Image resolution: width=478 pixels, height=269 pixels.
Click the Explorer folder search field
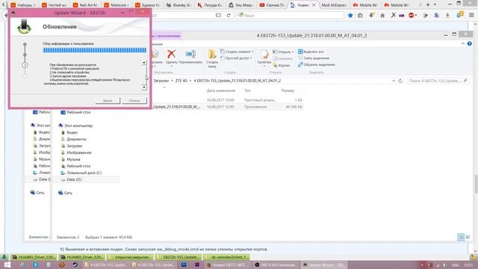click(438, 81)
